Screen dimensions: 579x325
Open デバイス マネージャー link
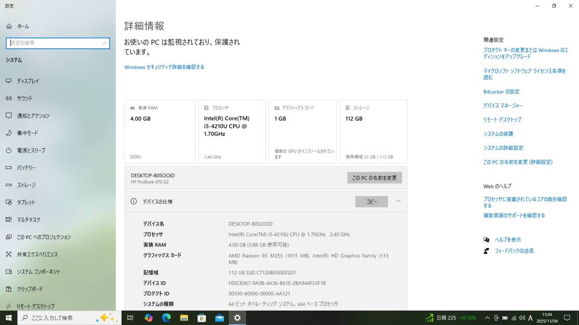[503, 105]
